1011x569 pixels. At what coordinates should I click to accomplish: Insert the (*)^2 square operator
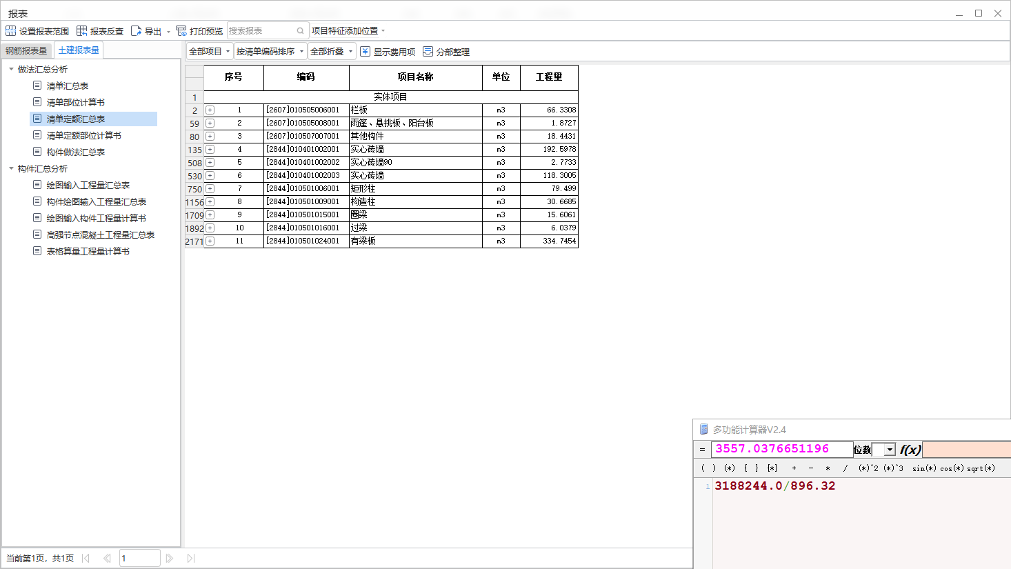868,468
